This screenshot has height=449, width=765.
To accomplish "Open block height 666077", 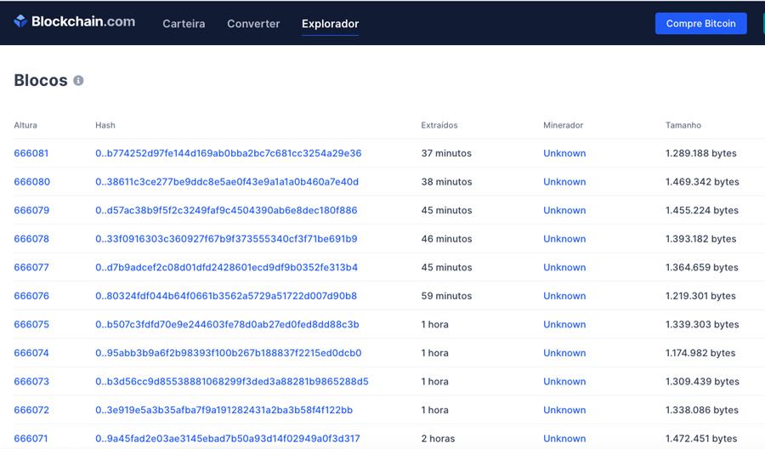I will click(x=31, y=268).
